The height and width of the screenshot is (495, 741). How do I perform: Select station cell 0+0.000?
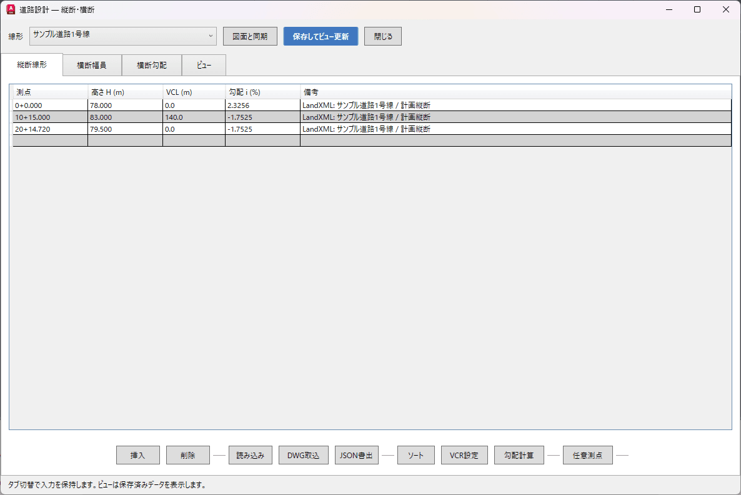pyautogui.click(x=50, y=105)
